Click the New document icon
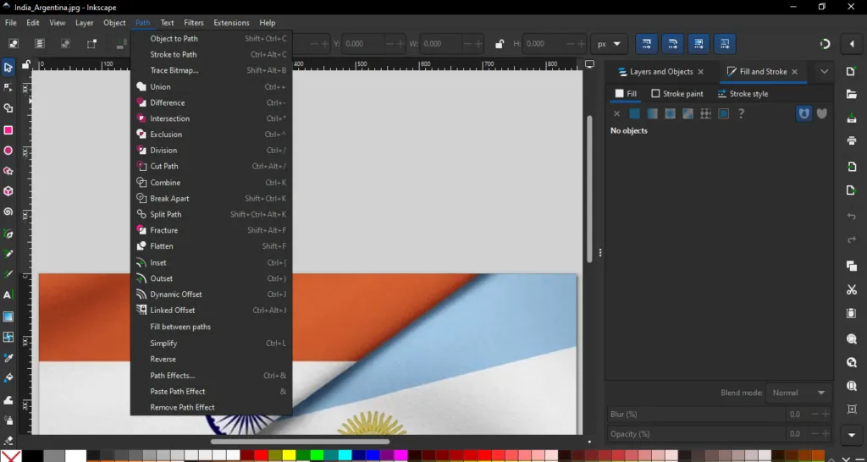Image resolution: width=867 pixels, height=462 pixels. (852, 71)
